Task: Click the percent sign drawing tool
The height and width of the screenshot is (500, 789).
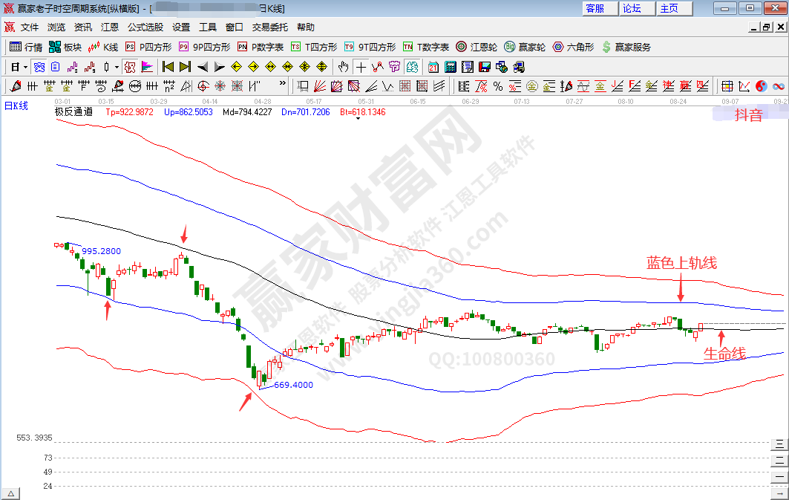Action: [497, 85]
